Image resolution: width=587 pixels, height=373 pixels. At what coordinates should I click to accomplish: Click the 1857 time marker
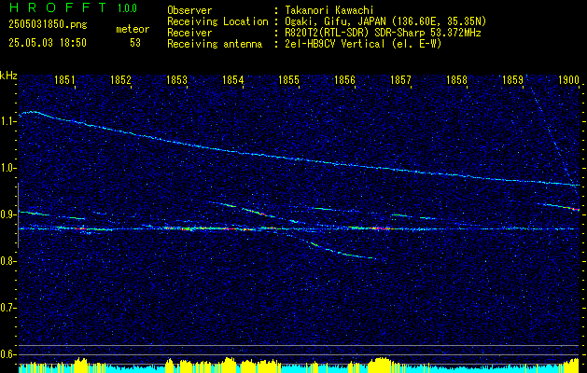tap(401, 79)
